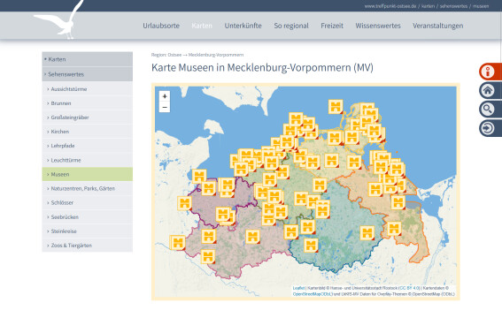Click the seagull logo
Screen dimensions: 502x318
click(59, 19)
